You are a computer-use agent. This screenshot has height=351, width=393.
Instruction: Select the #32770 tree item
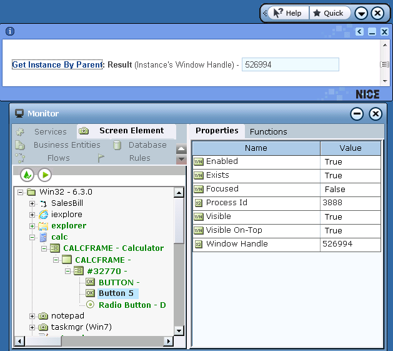pyautogui.click(x=107, y=271)
